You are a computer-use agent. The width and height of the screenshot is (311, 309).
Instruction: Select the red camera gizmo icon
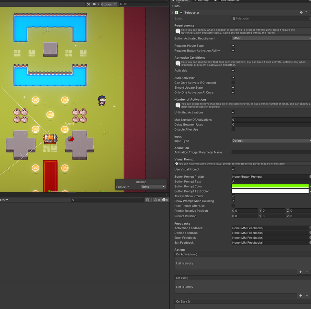pyautogui.click(x=71, y=139)
